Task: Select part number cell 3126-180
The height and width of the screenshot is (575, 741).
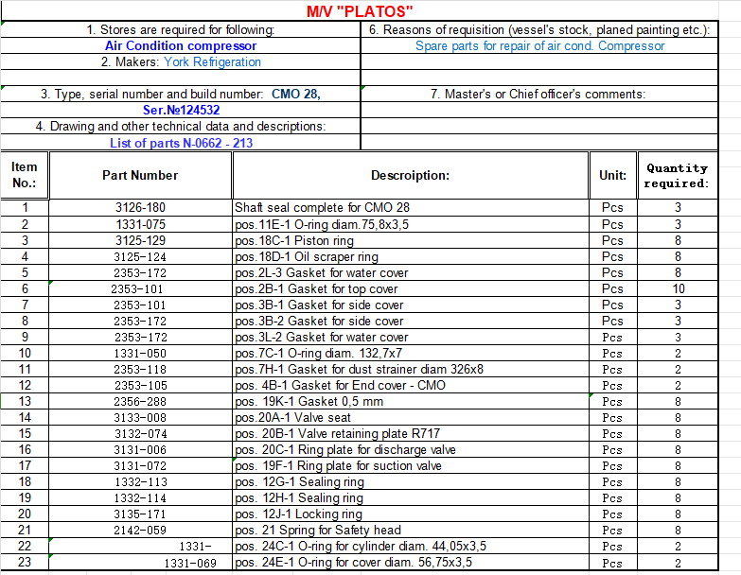Action: point(140,207)
